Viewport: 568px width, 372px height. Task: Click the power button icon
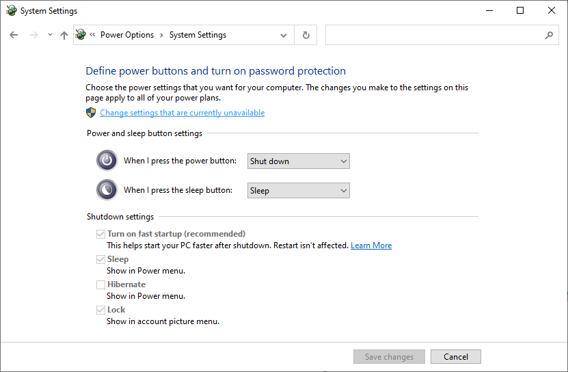click(107, 161)
